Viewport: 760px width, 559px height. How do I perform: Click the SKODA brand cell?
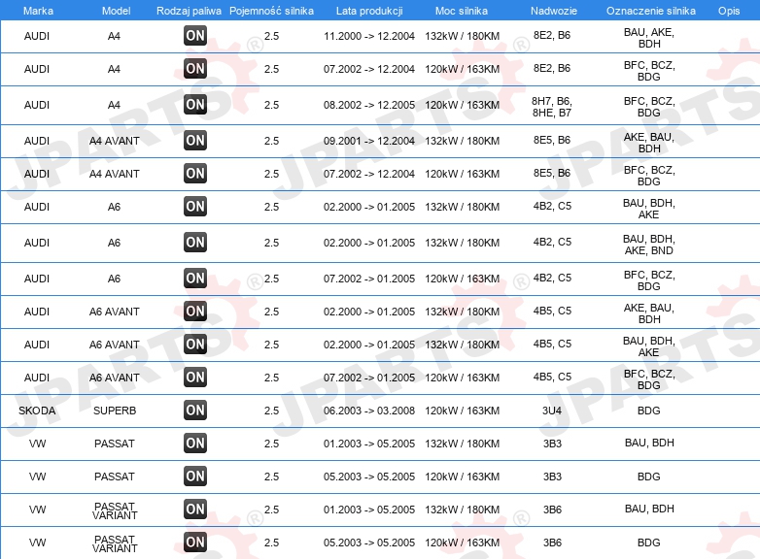[x=37, y=411]
